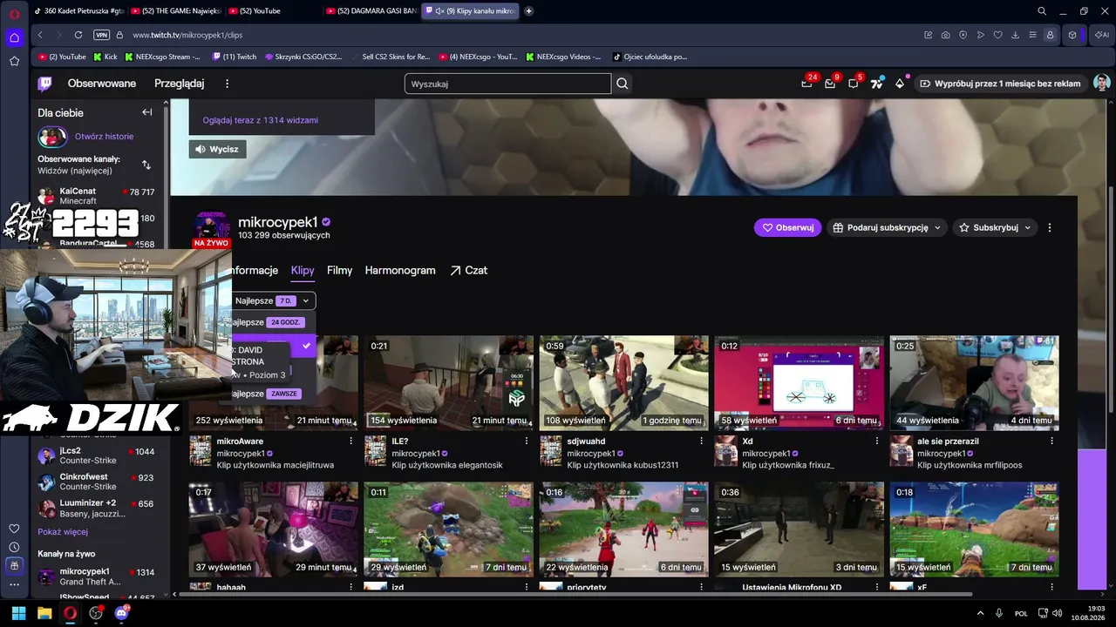
Task: Open Opera sidebar heart icon
Action: click(x=14, y=529)
